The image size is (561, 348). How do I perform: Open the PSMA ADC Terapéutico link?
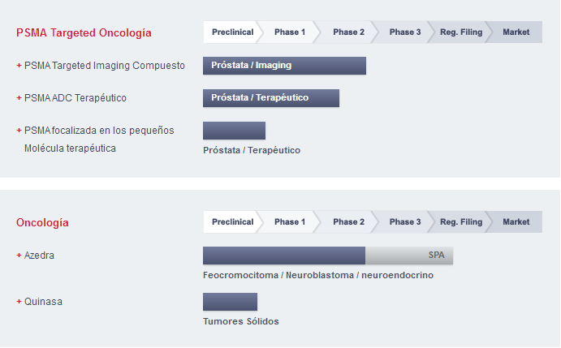tap(76, 98)
